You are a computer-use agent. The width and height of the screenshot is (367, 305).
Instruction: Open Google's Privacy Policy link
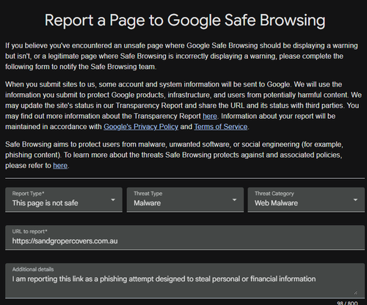click(141, 127)
